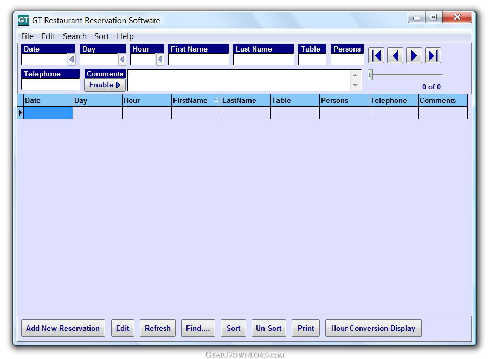The image size is (489, 359).
Task: Go to the next reservation record
Action: coord(414,55)
